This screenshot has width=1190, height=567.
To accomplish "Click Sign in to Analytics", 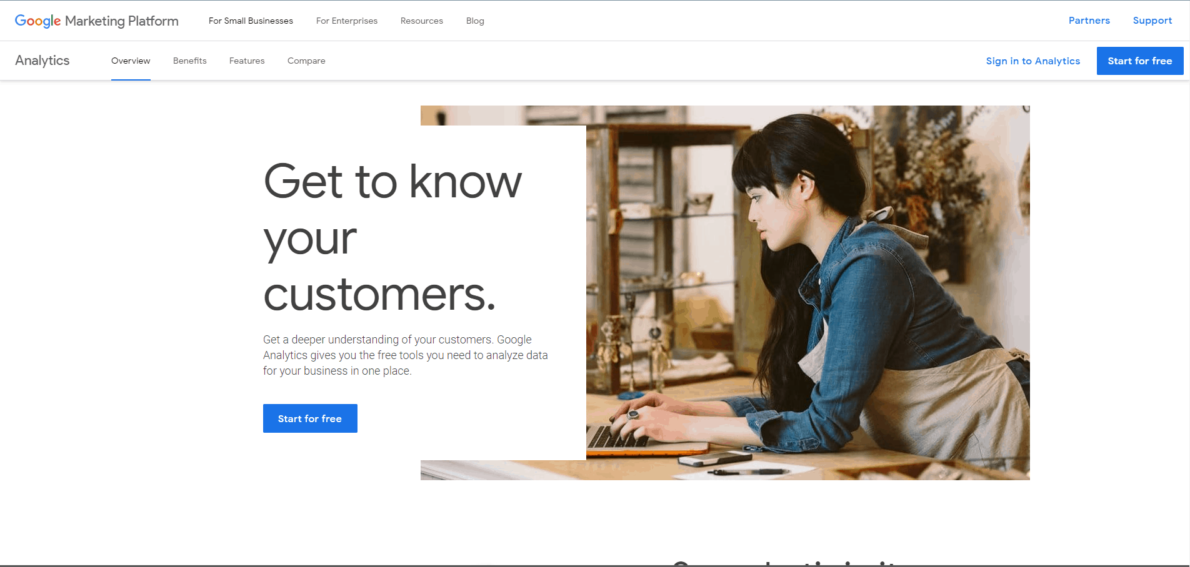I will click(1033, 61).
